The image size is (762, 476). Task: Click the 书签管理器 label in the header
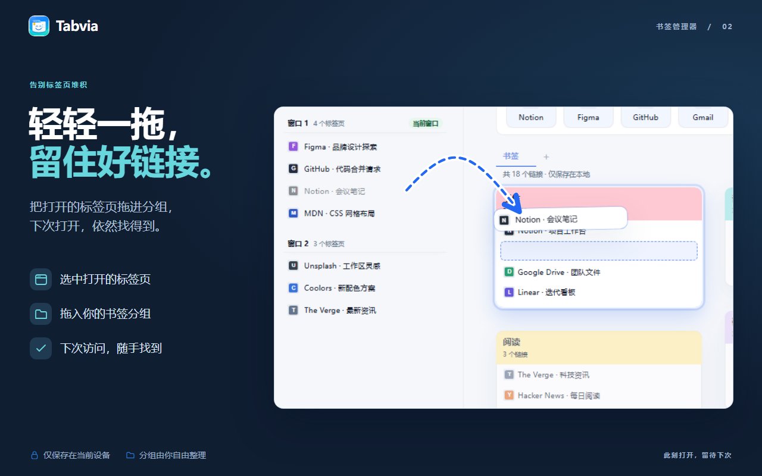coord(676,27)
